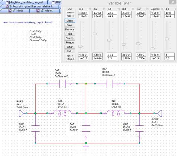Click the Port 1 symbol in the schematic
The image size is (177, 156).
[21, 114]
